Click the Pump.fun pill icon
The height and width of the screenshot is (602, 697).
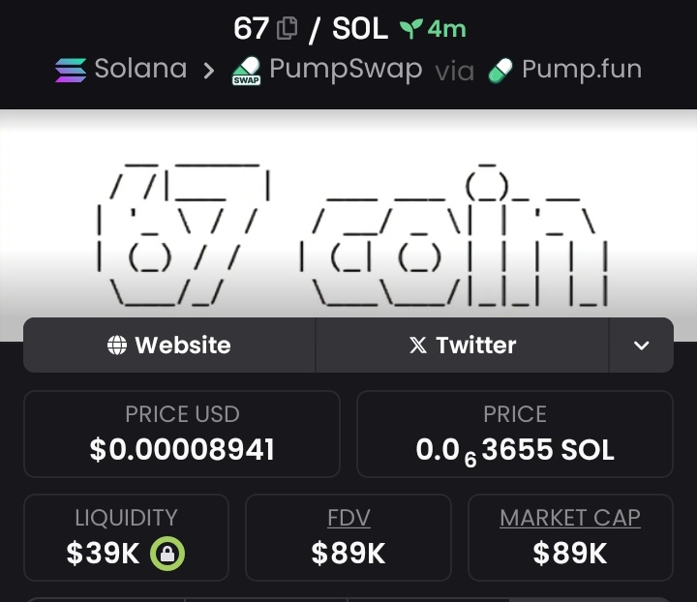coord(500,71)
